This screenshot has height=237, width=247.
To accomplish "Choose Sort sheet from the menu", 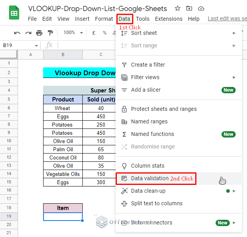I will click(x=179, y=33).
